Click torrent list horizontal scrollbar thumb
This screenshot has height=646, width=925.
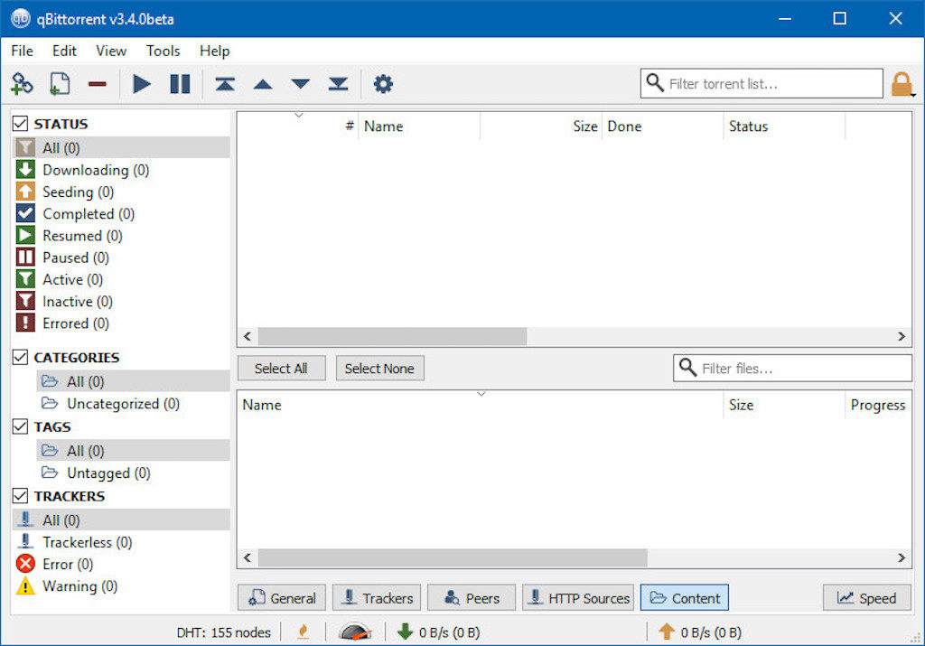(392, 336)
